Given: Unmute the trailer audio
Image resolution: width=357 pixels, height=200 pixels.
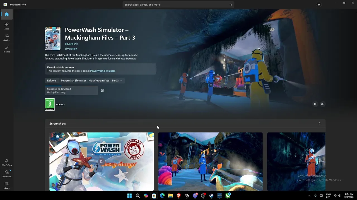Looking at the screenshot, I should point(323,104).
